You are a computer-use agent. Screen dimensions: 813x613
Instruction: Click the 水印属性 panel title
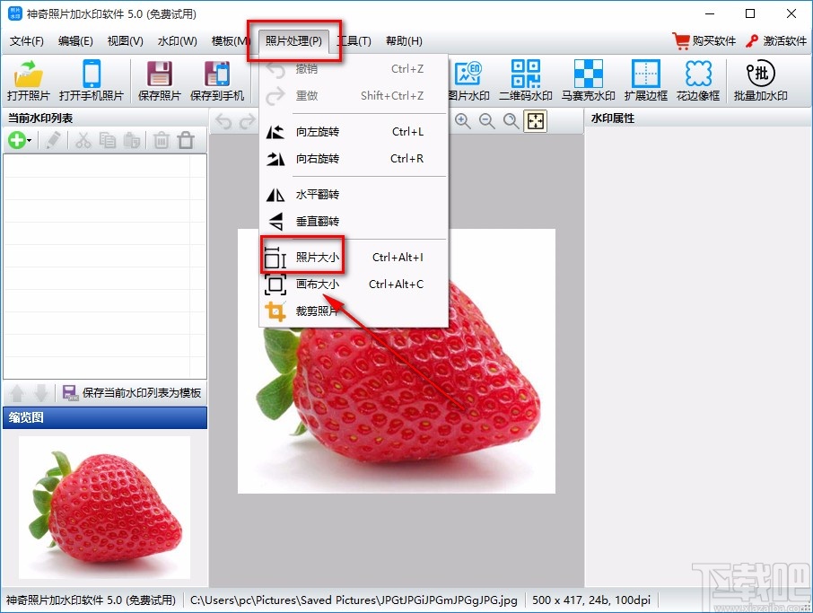(613, 118)
